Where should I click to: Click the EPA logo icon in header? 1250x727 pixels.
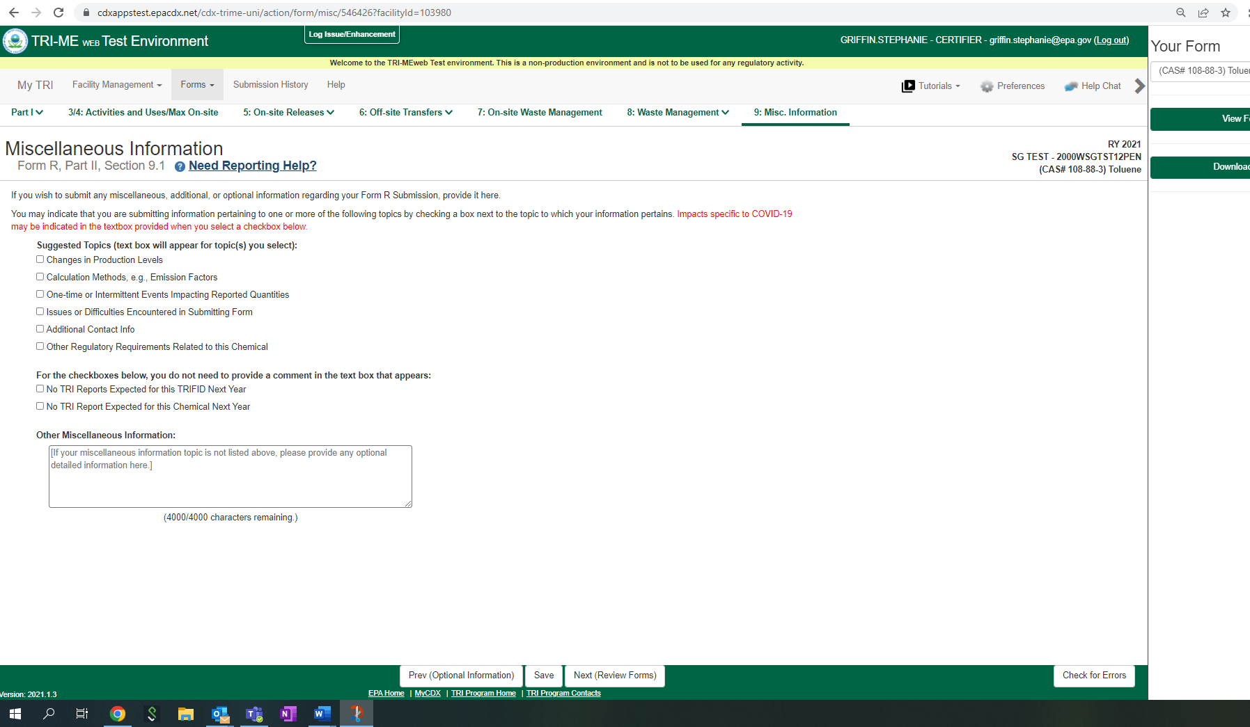[x=15, y=41]
